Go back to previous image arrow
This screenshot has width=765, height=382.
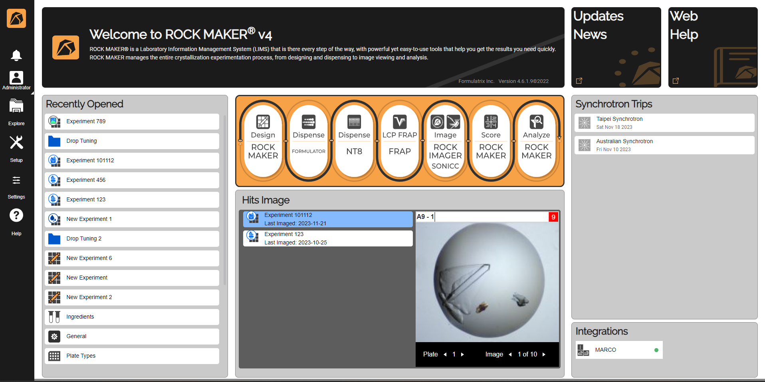tap(510, 354)
